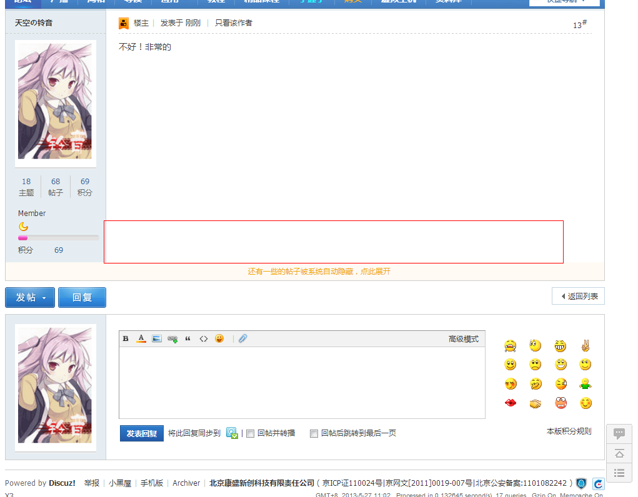Open the 本版积分规则 link
The image size is (638, 497).
pyautogui.click(x=569, y=431)
